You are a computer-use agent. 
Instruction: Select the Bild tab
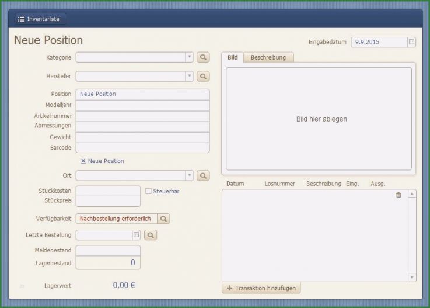point(232,57)
